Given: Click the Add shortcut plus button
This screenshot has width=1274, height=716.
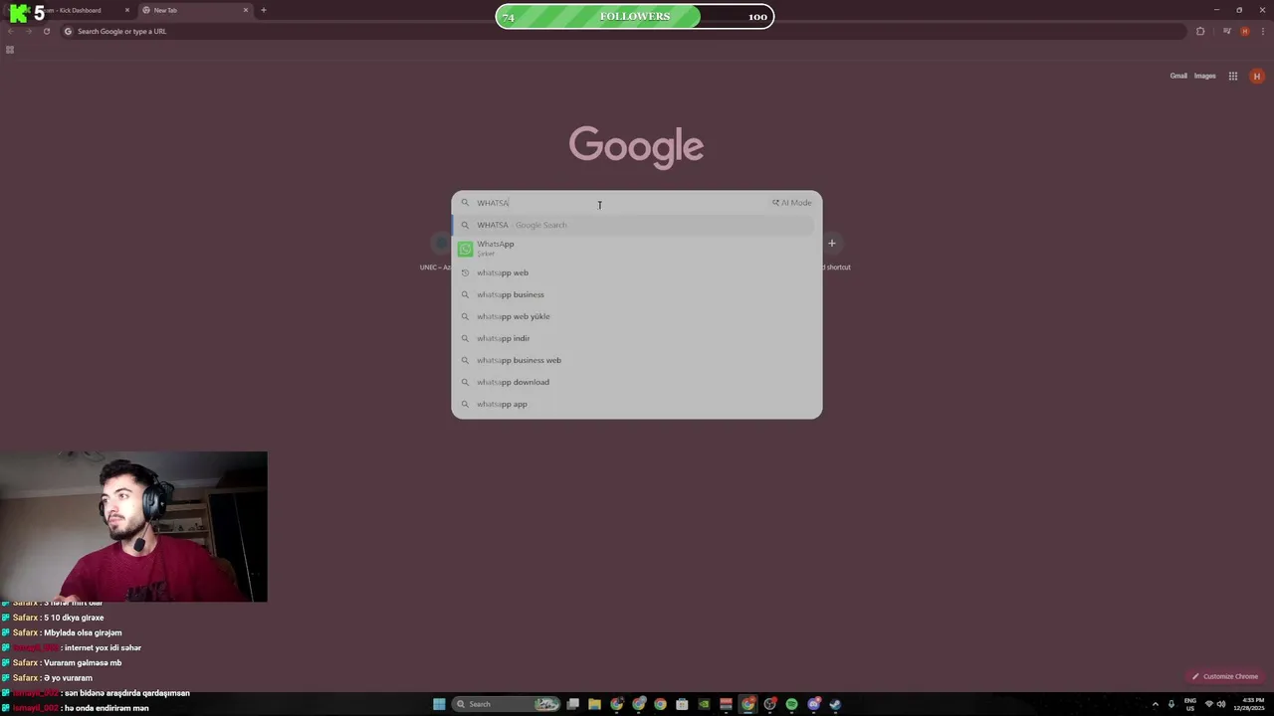Looking at the screenshot, I should click(x=832, y=243).
